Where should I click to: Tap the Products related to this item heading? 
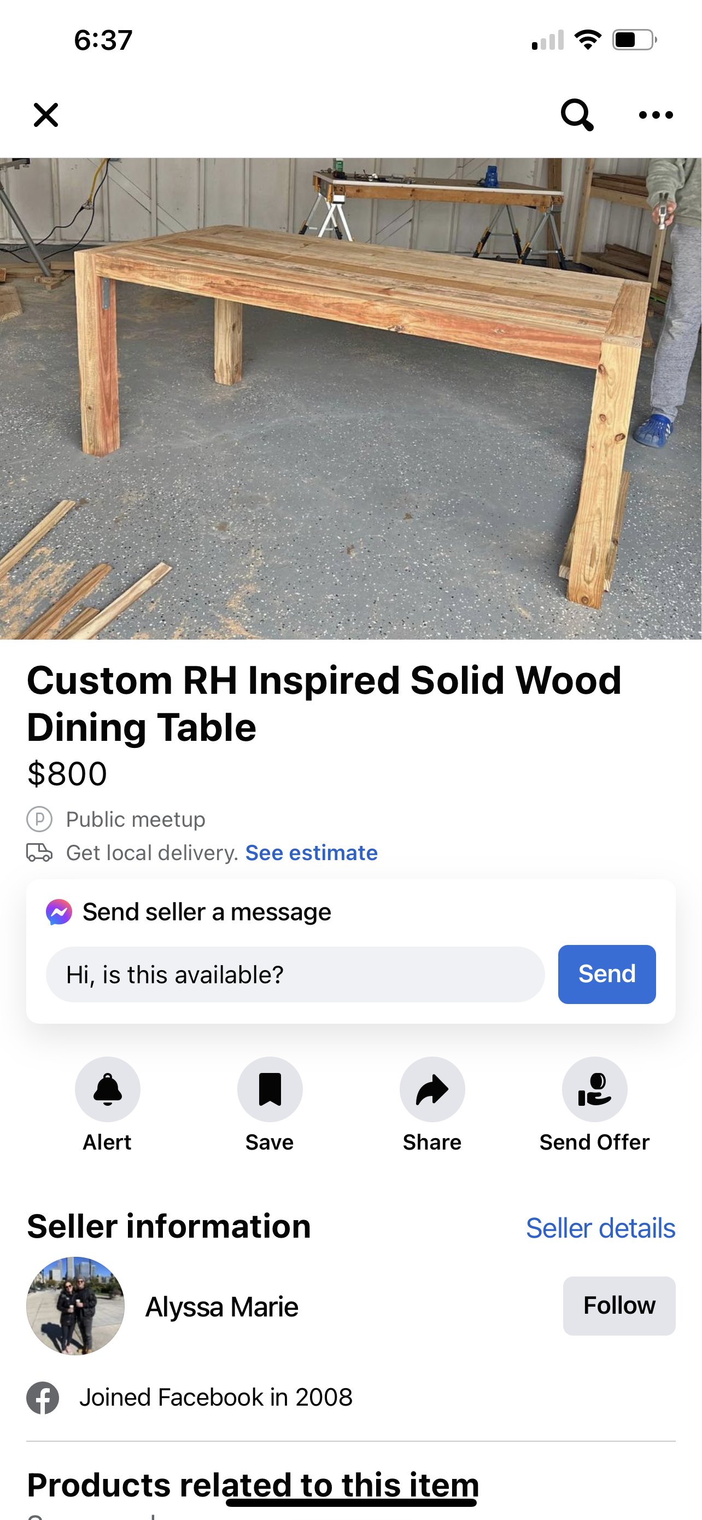pyautogui.click(x=252, y=1484)
